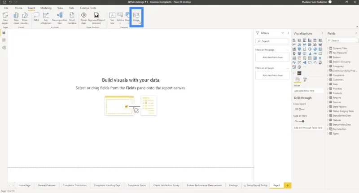Expand the Brokers table in Fields
This screenshot has width=359, height=193.
(328, 57)
